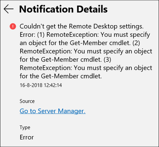Click the time 12:42:14 in the timestamp
This screenshot has height=147, width=159.
coord(53,85)
